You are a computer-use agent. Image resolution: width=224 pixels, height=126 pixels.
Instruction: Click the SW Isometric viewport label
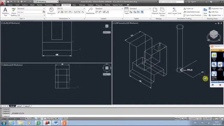(x=125, y=23)
